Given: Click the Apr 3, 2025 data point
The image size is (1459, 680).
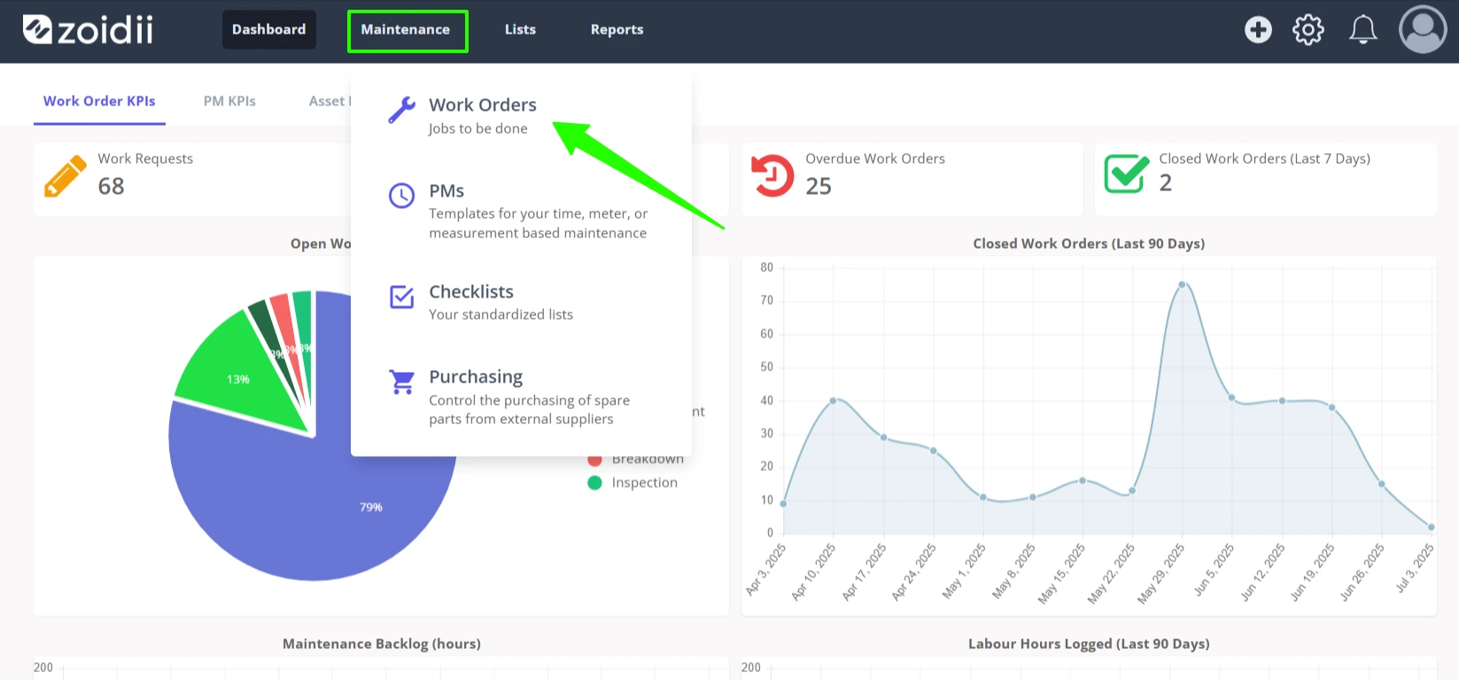Looking at the screenshot, I should pos(784,503).
